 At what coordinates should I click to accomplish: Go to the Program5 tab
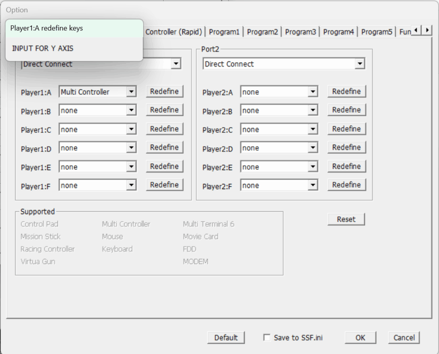click(377, 32)
